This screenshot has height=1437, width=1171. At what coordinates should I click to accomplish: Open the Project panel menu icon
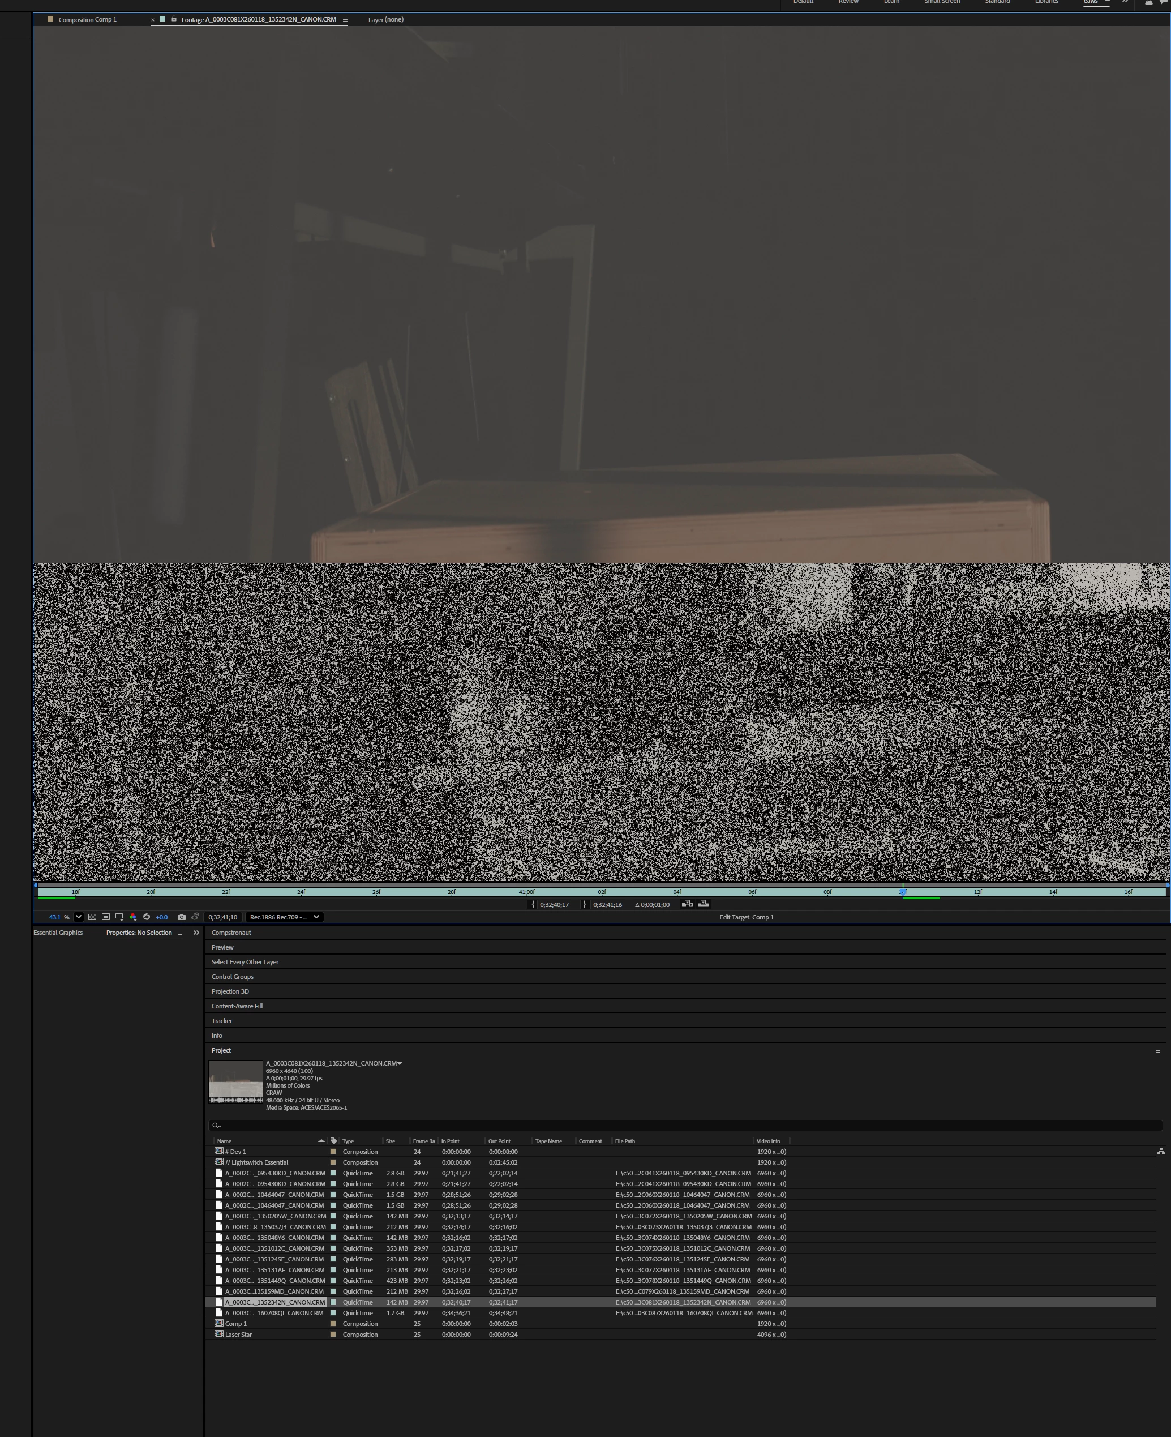click(x=1157, y=1050)
